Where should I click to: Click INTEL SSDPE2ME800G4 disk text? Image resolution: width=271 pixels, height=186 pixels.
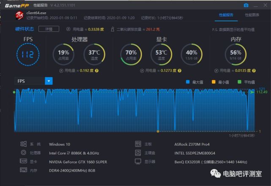click(x=195, y=153)
